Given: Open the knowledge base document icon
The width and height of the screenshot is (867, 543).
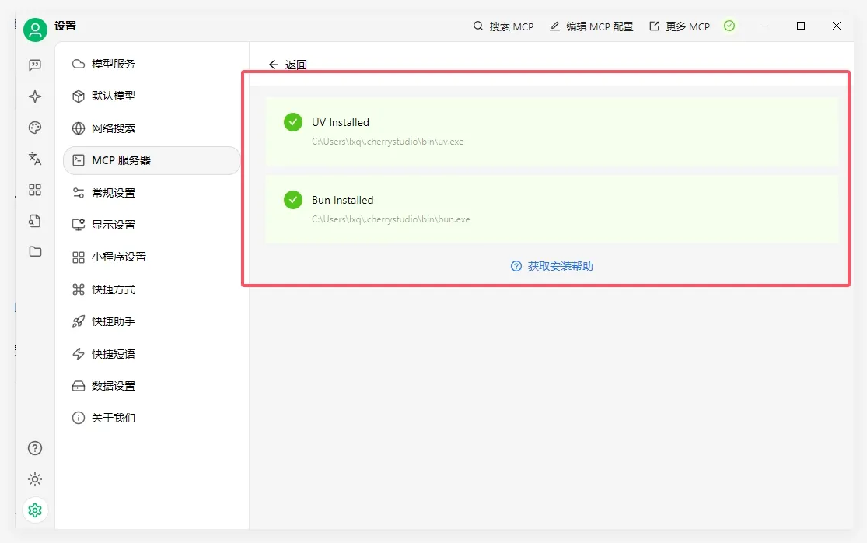Looking at the screenshot, I should (35, 221).
